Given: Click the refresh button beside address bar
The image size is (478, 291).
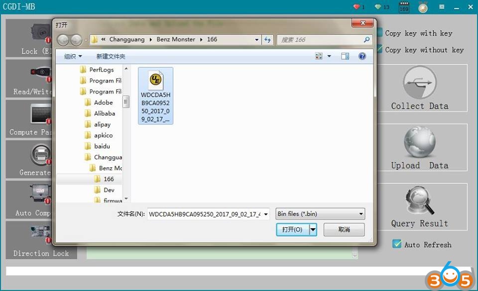Looking at the screenshot, I should pos(268,40).
